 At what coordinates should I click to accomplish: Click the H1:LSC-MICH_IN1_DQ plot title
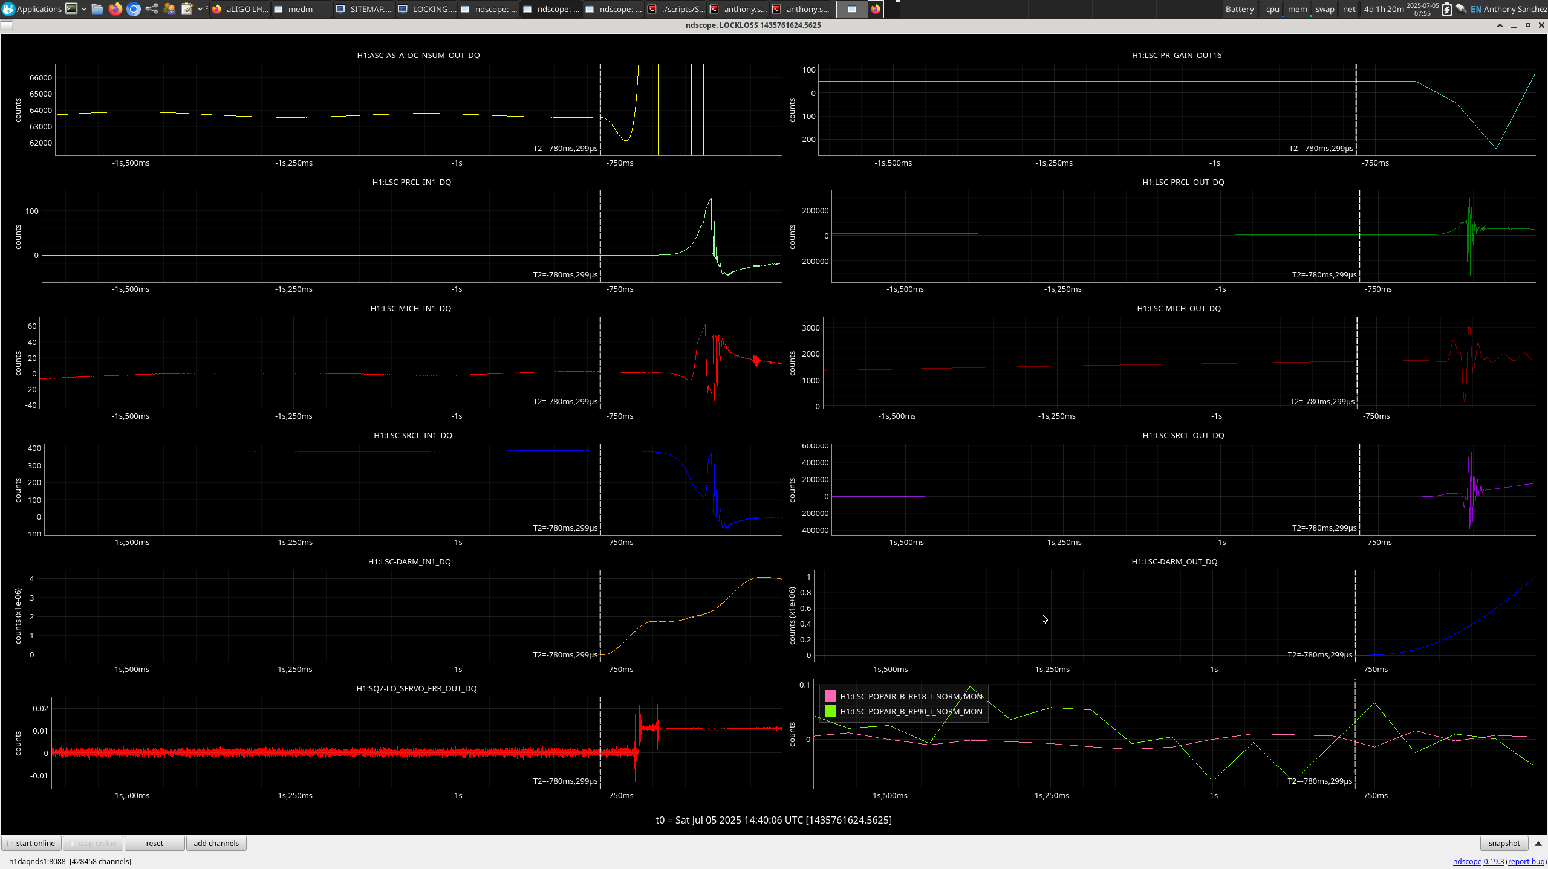[411, 308]
